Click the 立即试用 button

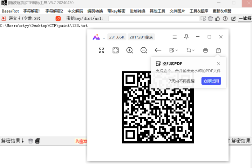(211, 81)
